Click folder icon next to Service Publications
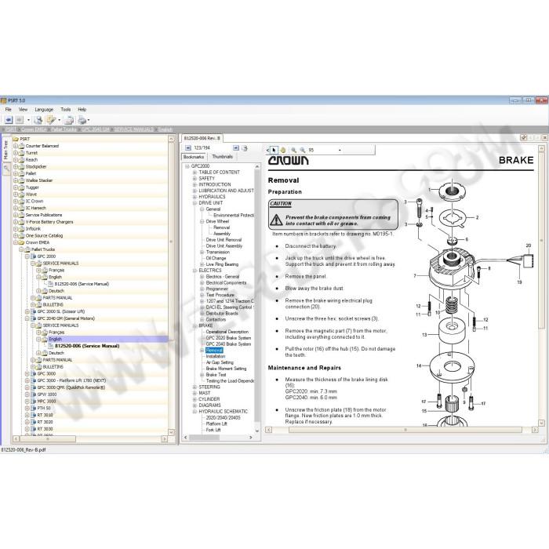The height and width of the screenshot is (549, 549). pos(22,215)
